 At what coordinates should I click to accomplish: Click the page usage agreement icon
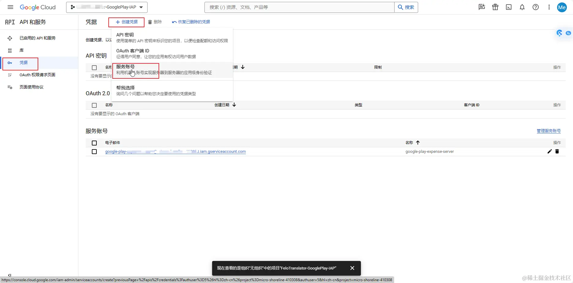pyautogui.click(x=10, y=87)
